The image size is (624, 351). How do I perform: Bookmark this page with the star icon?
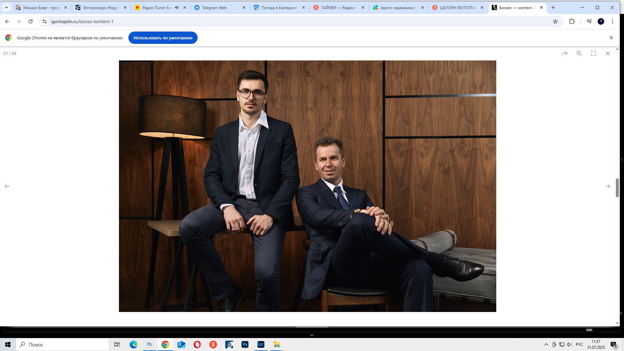[555, 21]
